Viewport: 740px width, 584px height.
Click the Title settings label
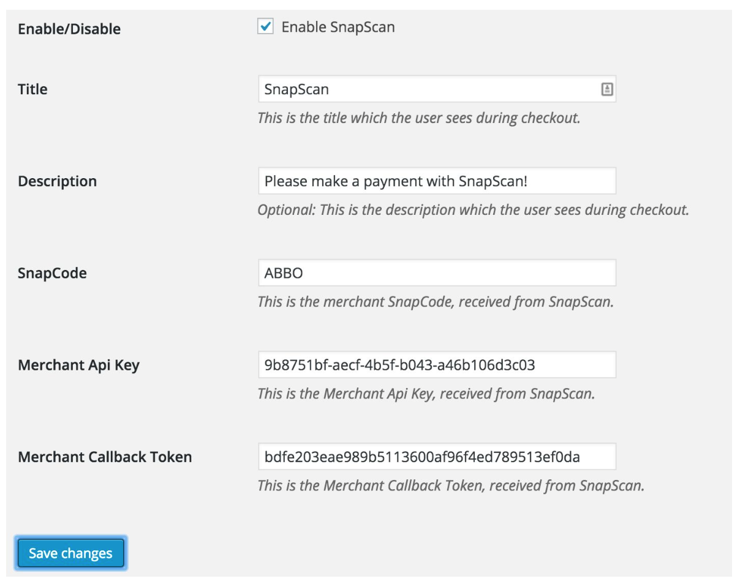point(30,89)
